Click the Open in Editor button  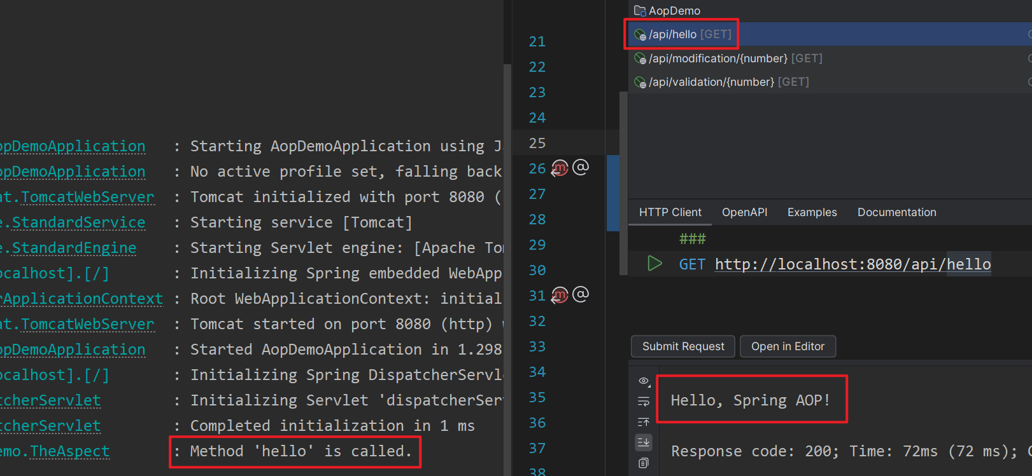(x=788, y=346)
